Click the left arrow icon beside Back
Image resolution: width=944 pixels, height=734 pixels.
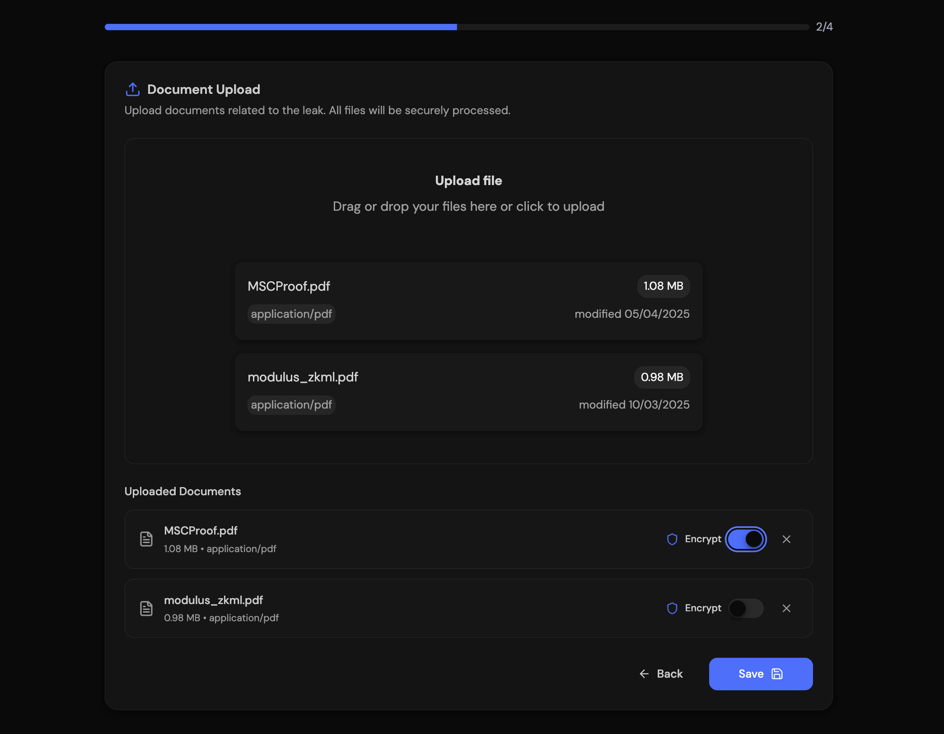coord(644,674)
